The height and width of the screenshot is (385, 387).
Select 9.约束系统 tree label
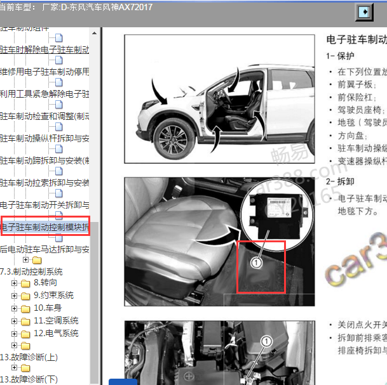(x=53, y=296)
